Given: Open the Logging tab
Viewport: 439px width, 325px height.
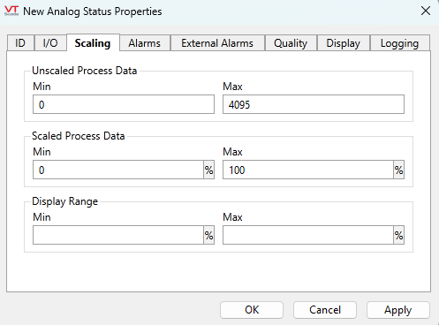Looking at the screenshot, I should [399, 43].
